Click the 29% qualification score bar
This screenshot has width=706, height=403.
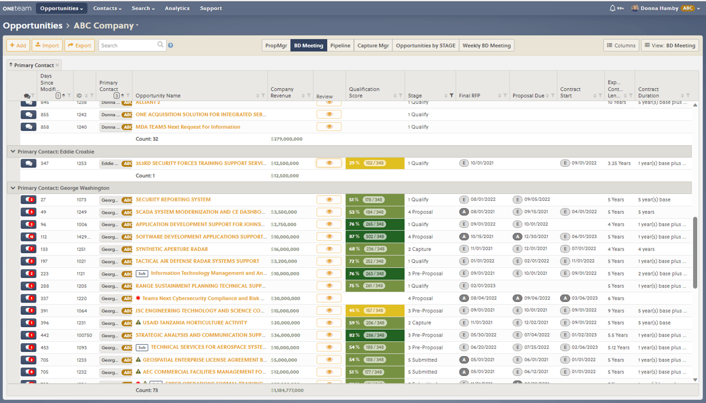click(372, 163)
